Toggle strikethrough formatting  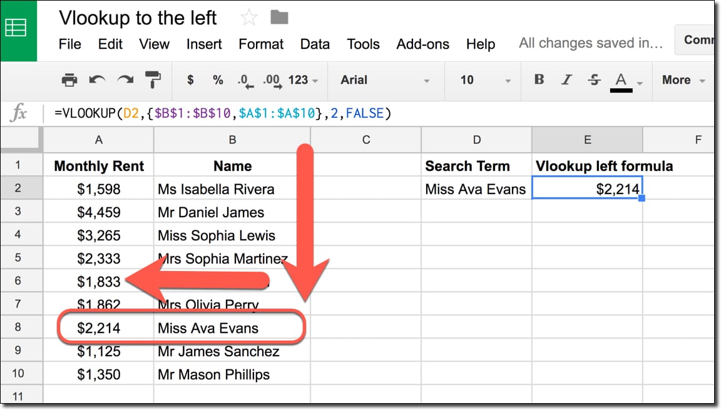click(x=593, y=80)
